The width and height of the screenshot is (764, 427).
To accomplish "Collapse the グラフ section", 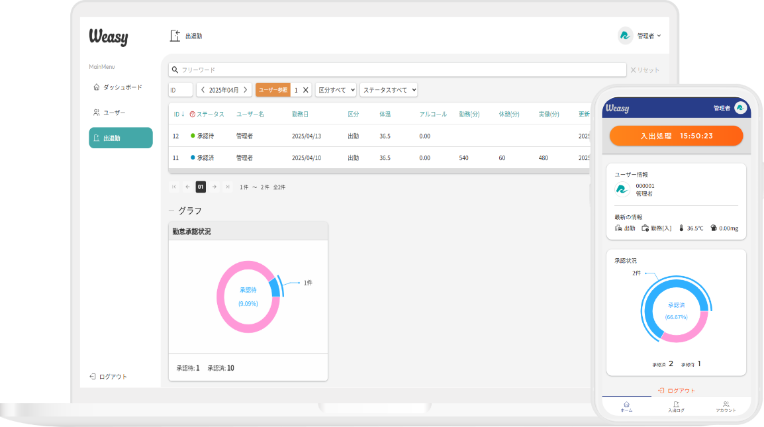I will [171, 211].
